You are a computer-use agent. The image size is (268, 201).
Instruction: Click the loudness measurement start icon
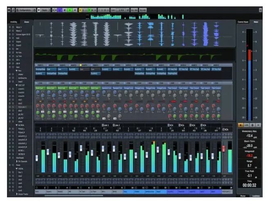pyautogui.click(x=241, y=124)
